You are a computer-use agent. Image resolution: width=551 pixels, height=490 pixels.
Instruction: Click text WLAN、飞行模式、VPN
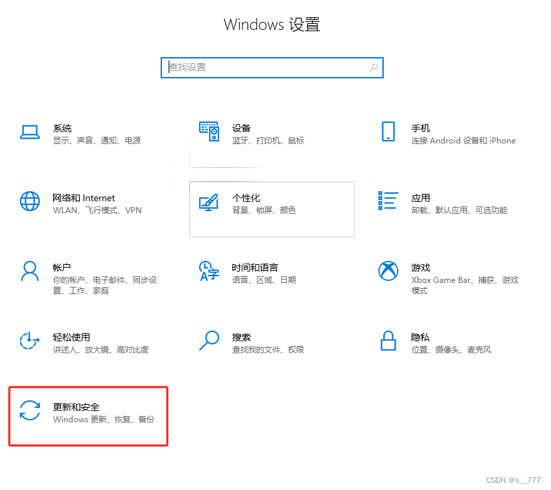point(98,210)
